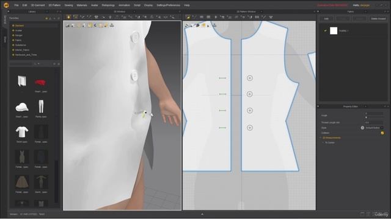Select the Select/Move tool beside Simulate
The image size is (391, 219).
76,17
